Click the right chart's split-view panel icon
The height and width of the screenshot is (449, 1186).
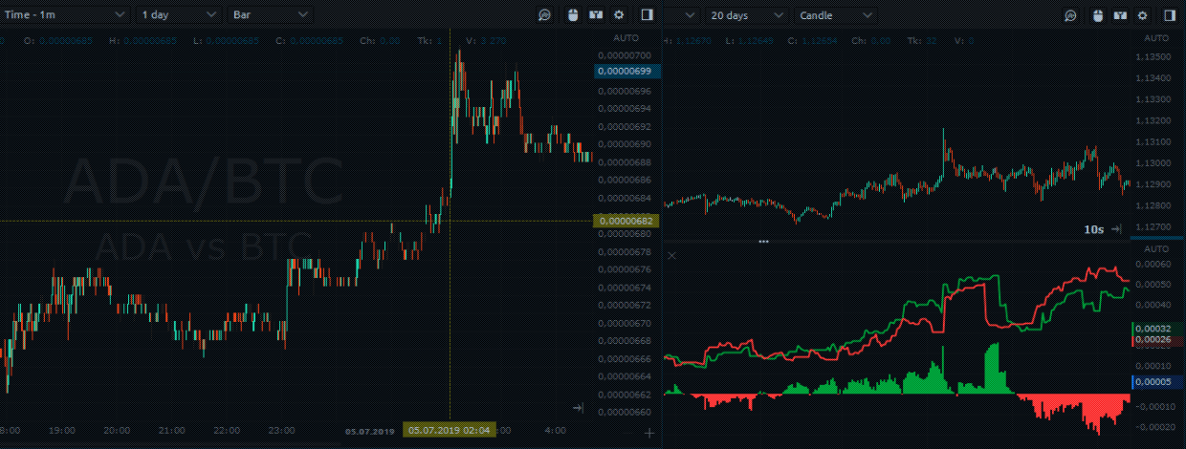(x=1122, y=15)
